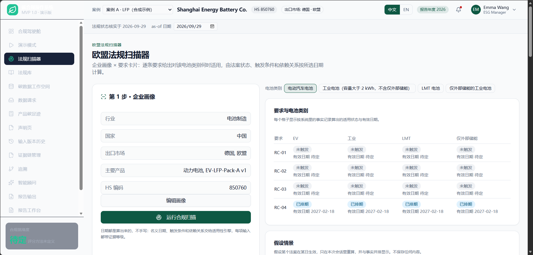
Task: Click the 追溯 branch icon
Action: [11, 169]
